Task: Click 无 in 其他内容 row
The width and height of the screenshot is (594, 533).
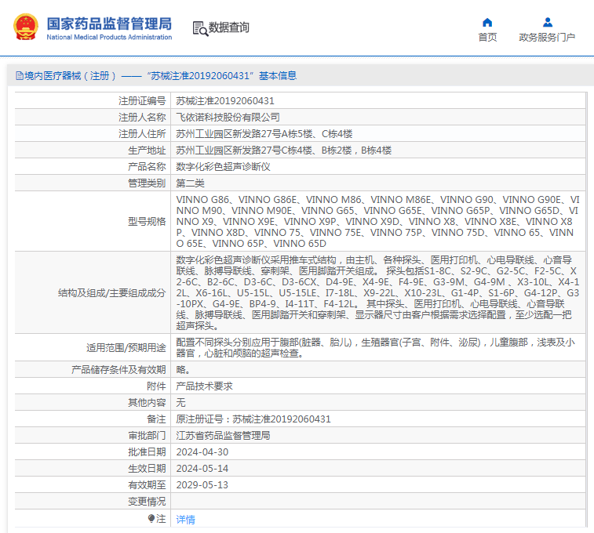Action: click(180, 402)
